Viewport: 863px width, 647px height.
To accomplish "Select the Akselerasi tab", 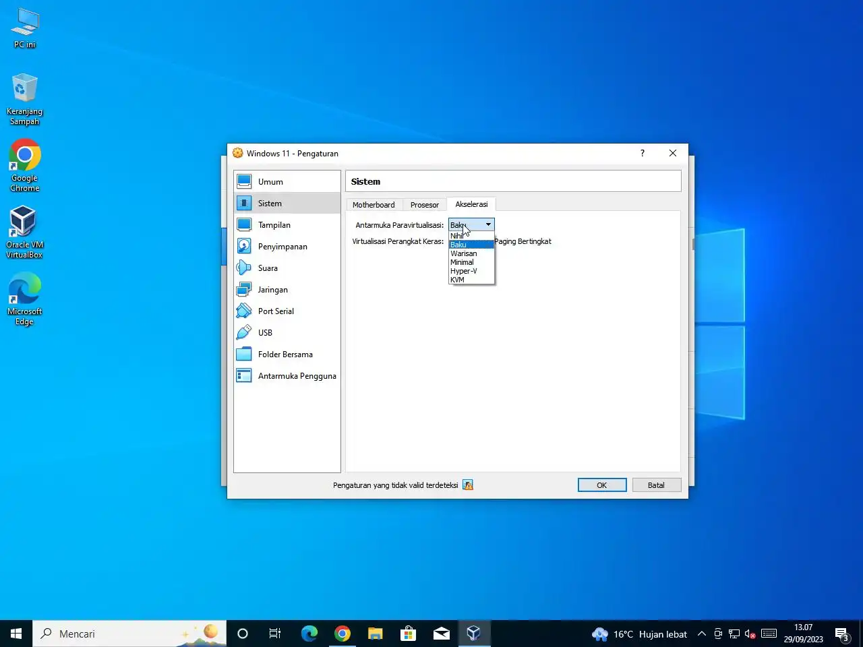I will (x=471, y=204).
